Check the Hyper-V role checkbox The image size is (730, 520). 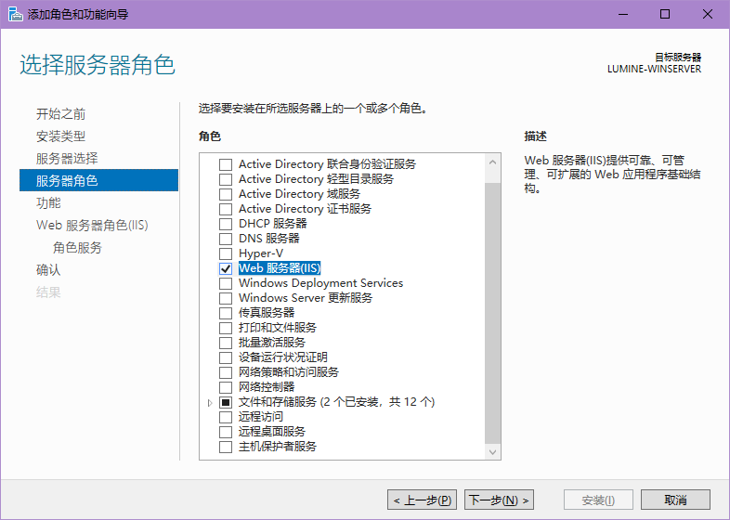click(225, 253)
